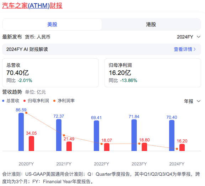Screen dimensions: 205x186
Task: Click the red 18.80 profit bar
Action: [x=144, y=147]
